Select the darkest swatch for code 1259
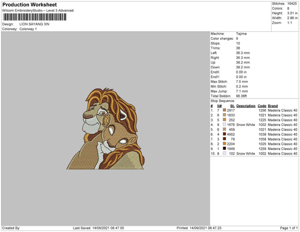Viewport: 300px width, 232px height. [x=224, y=148]
